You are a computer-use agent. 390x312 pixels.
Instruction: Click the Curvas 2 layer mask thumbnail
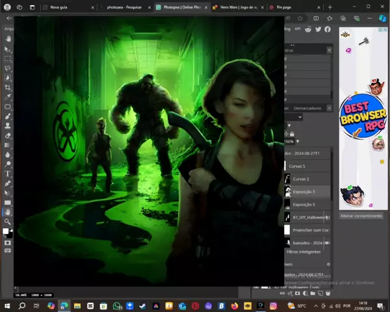point(287,179)
